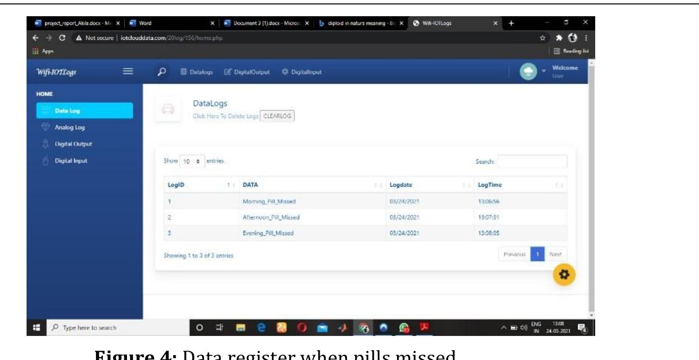This screenshot has height=360, width=699.
Task: Click the user avatar icon
Action: (529, 72)
